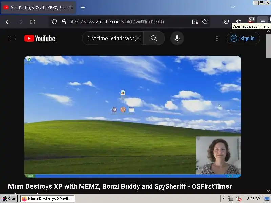Screen dimensions: 271x203
Task: Click the address bar URL
Action: tap(117, 22)
